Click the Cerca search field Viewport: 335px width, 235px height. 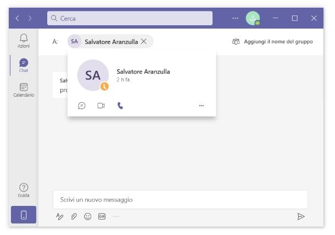(130, 18)
